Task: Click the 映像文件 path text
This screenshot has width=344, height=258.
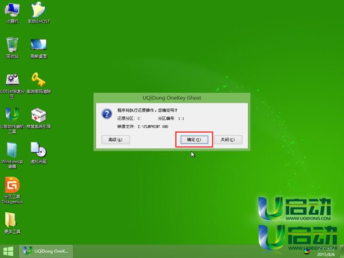Action: (x=143, y=126)
